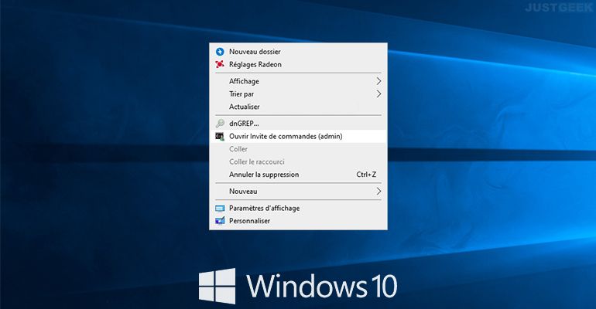
Task: Select Actualiser to refresh desktop
Action: pos(298,107)
